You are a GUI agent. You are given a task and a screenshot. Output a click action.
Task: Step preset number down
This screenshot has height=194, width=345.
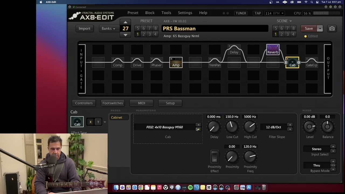pyautogui.click(x=125, y=35)
